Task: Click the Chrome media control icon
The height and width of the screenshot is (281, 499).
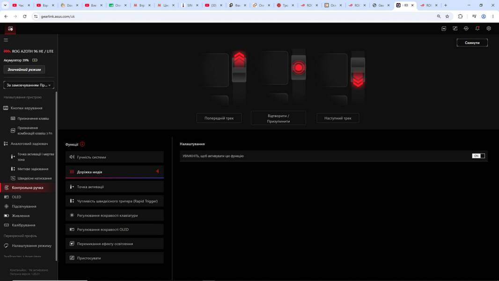Action: pyautogui.click(x=474, y=16)
